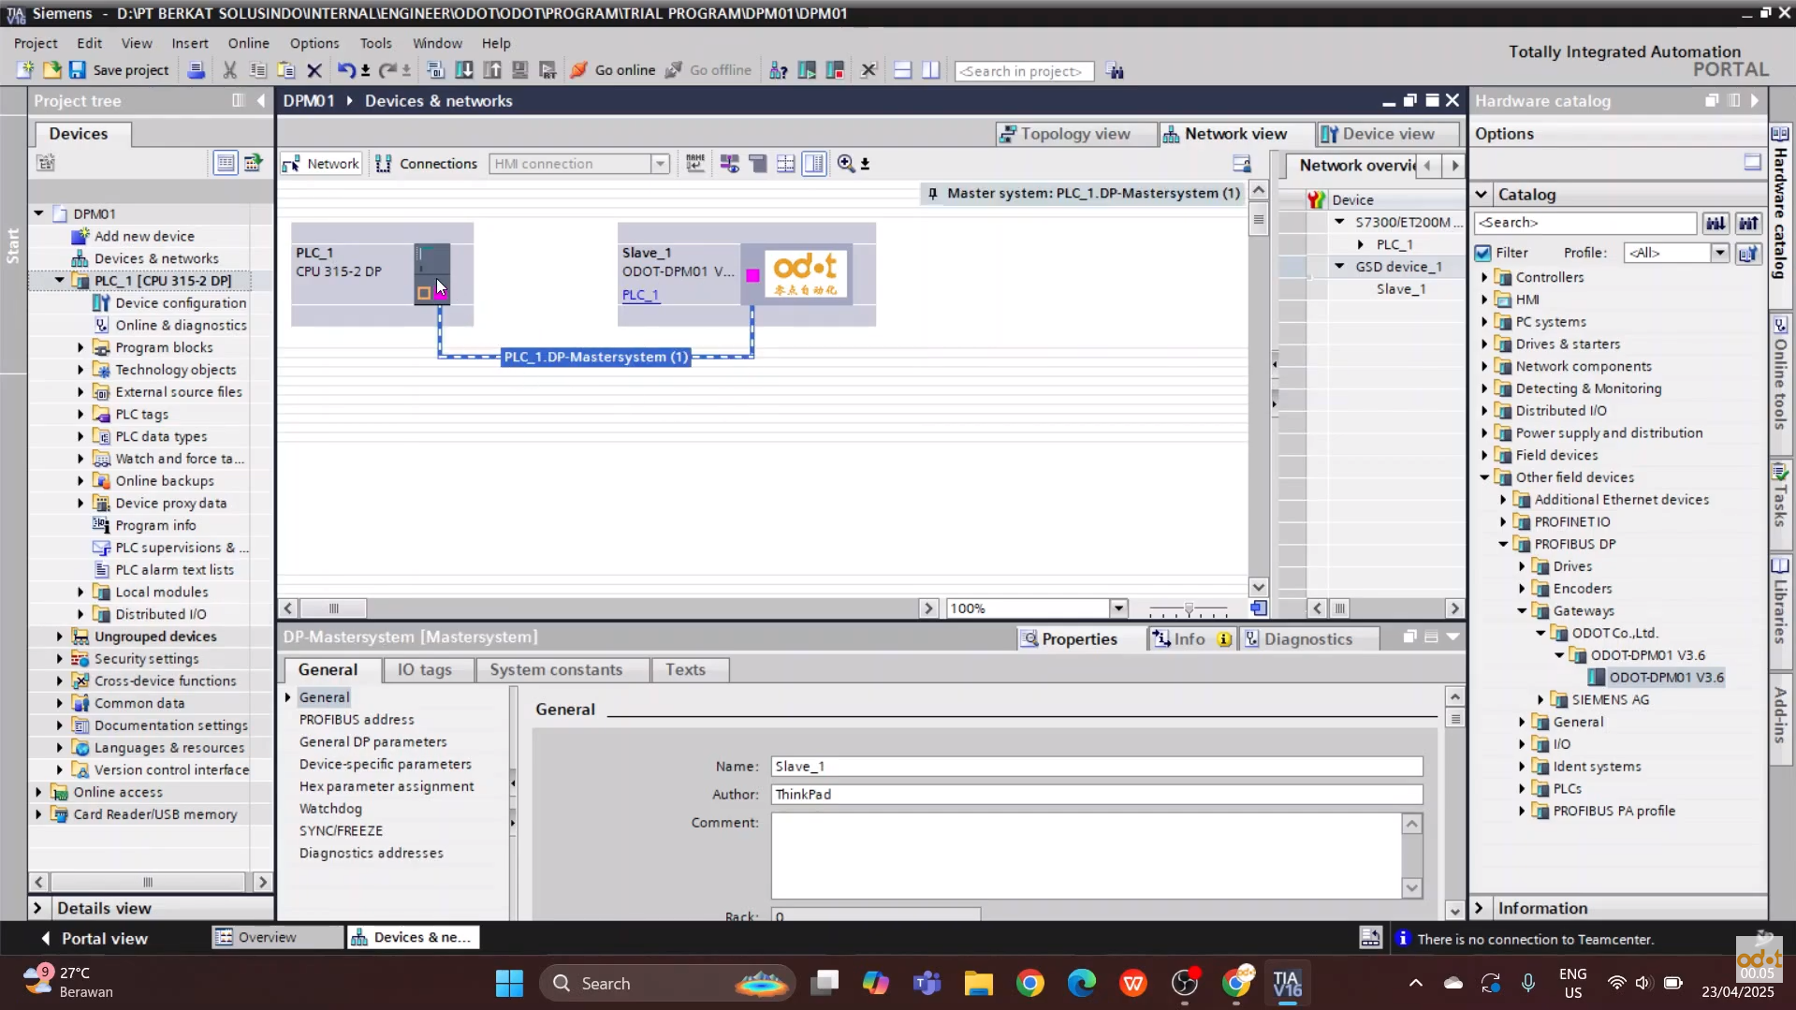Open the Options menu
Screen dimensions: 1796x1010
314,43
